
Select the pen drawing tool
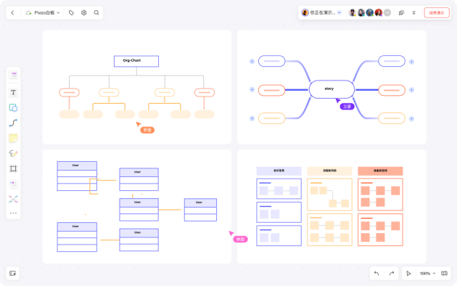tap(13, 153)
